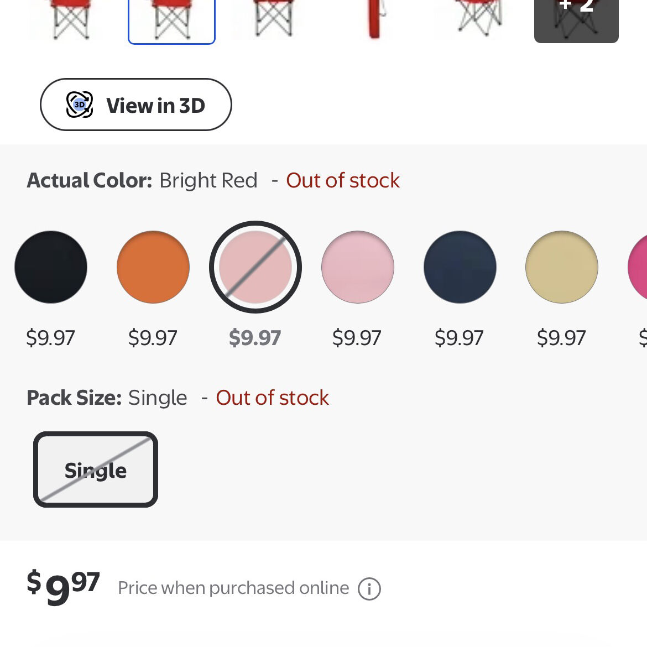This screenshot has height=647, width=647.
Task: Click the $9.97 price under navy swatch
Action: [x=460, y=338]
